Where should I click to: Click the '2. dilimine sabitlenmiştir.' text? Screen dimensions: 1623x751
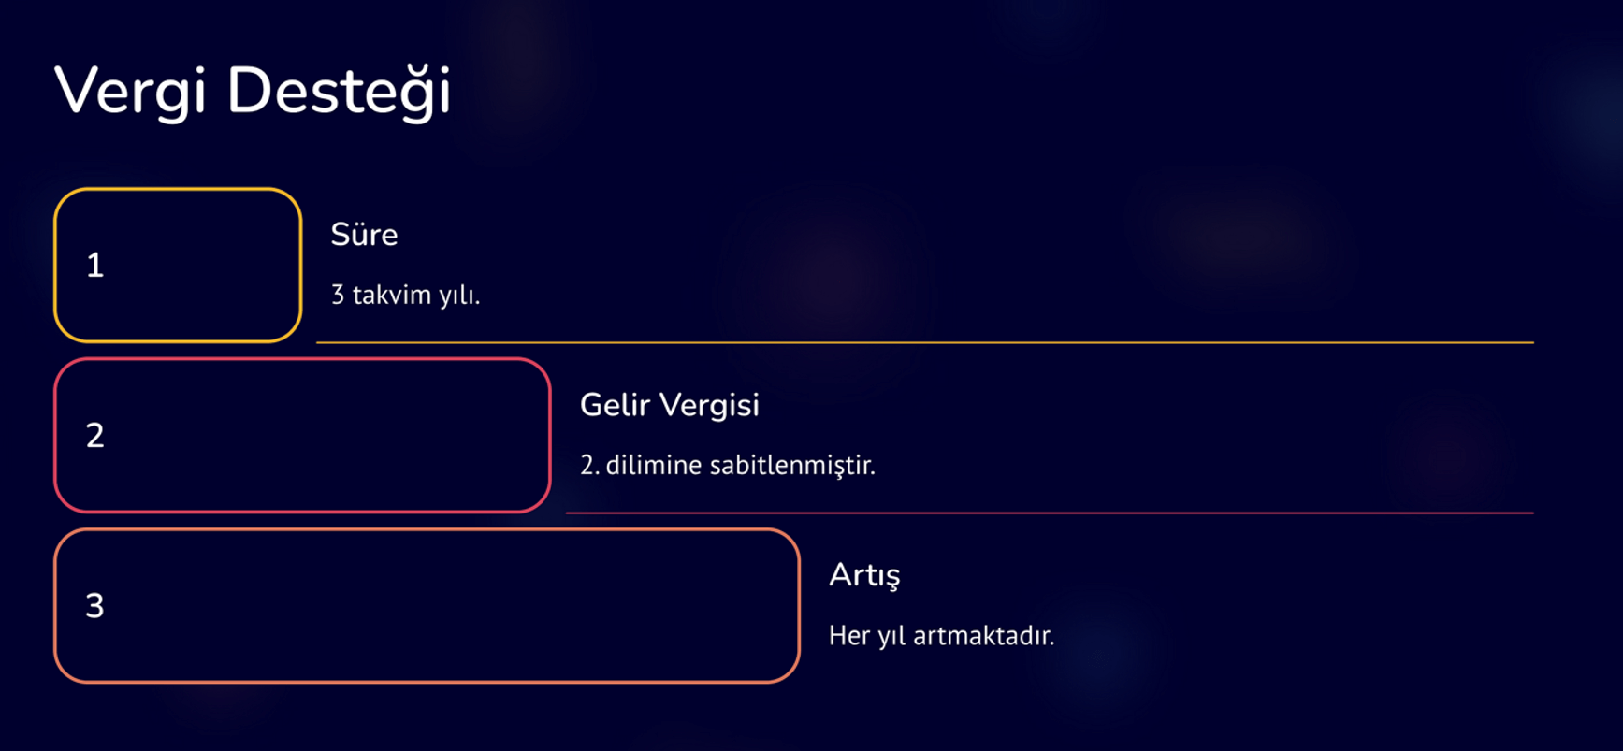(728, 465)
